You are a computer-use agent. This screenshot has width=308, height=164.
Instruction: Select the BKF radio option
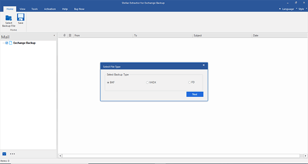tap(108, 83)
